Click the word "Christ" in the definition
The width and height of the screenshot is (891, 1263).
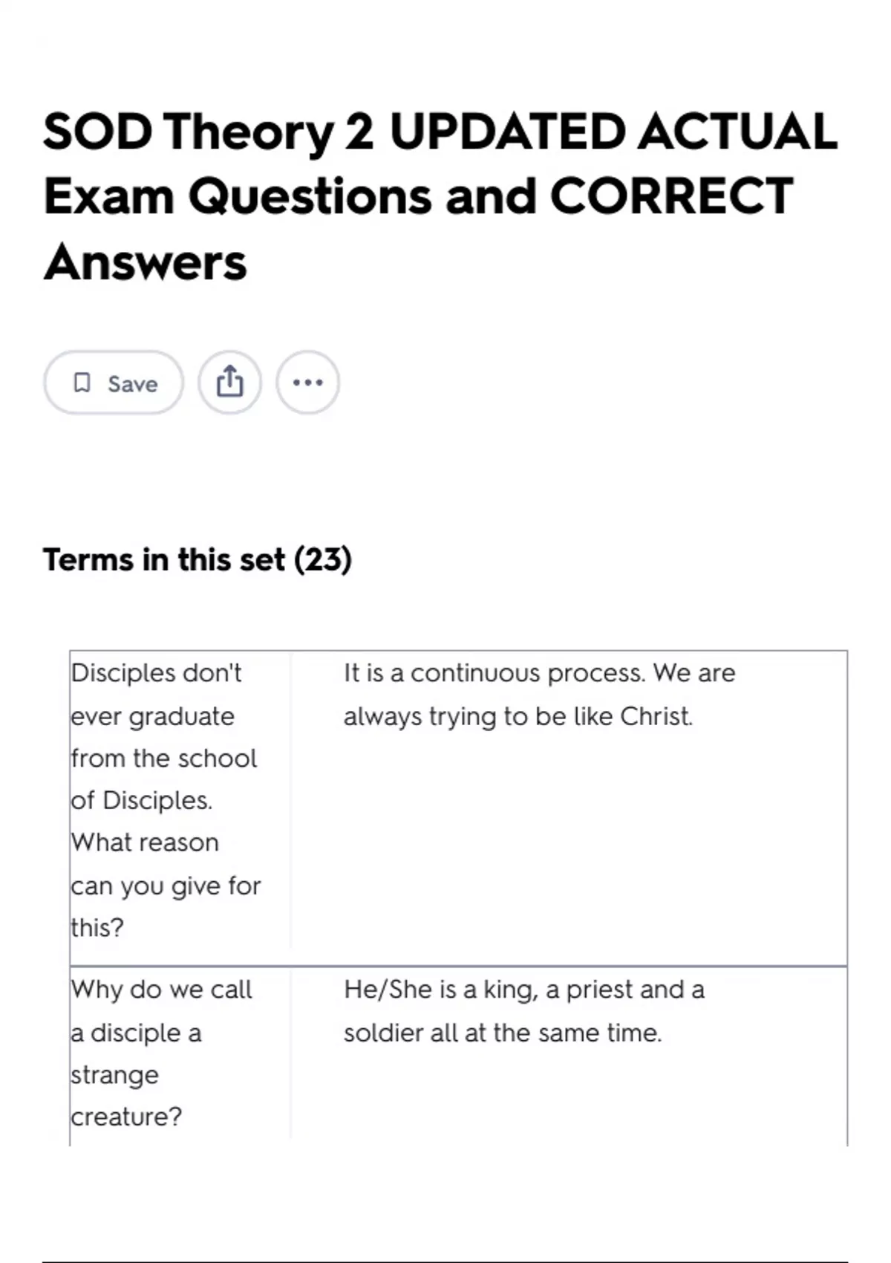pyautogui.click(x=655, y=716)
